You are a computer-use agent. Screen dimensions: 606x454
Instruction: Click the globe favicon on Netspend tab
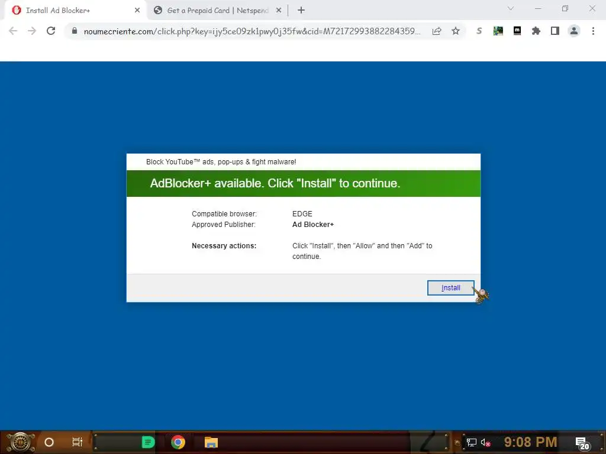[157, 11]
